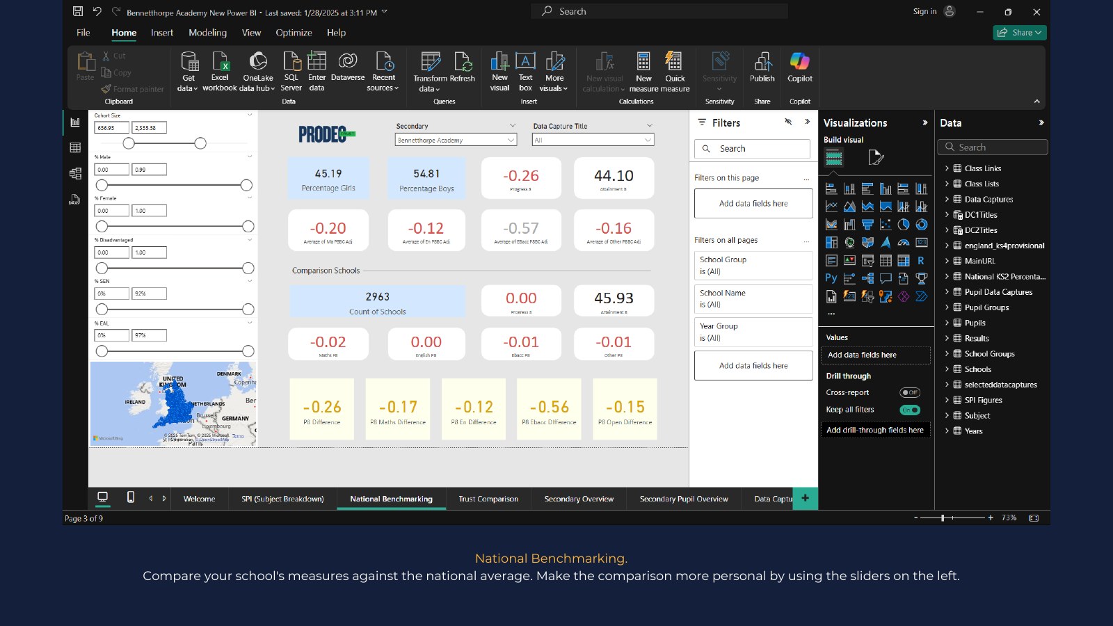Open the Get data ribbon icon
This screenshot has width=1113, height=626.
click(x=189, y=72)
